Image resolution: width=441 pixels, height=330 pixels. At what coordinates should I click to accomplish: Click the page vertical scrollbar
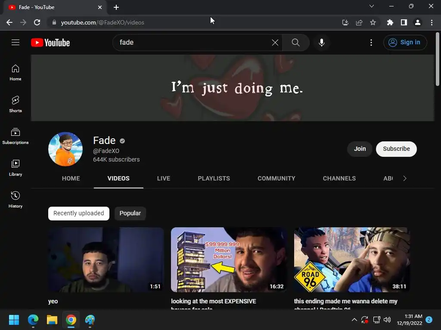(438, 59)
